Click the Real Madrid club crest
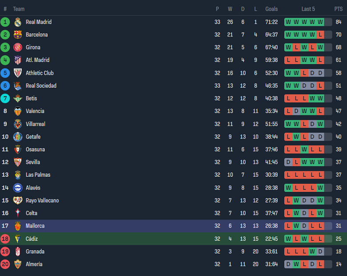Screen dimensions: 347x276 18,22
